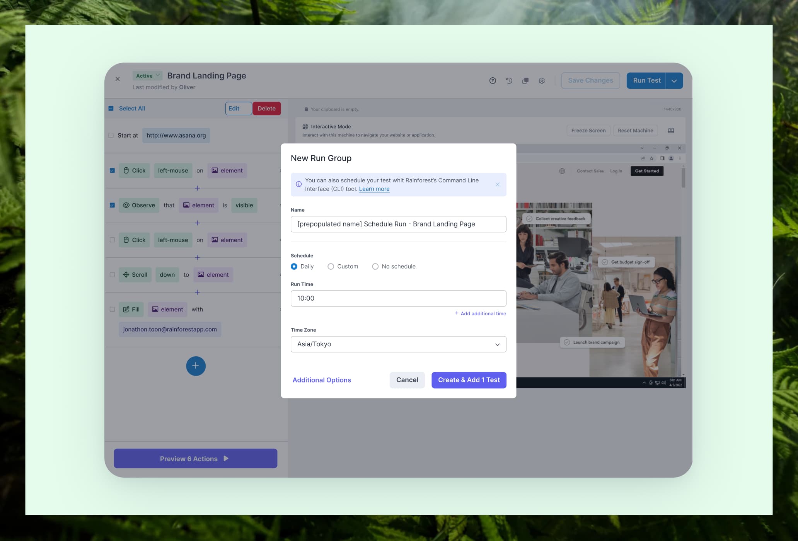
Task: Click the globe language icon
Action: point(562,171)
